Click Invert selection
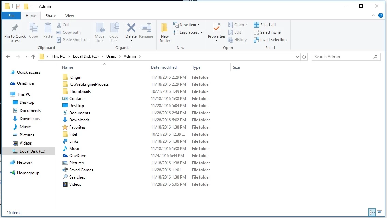 [270, 40]
